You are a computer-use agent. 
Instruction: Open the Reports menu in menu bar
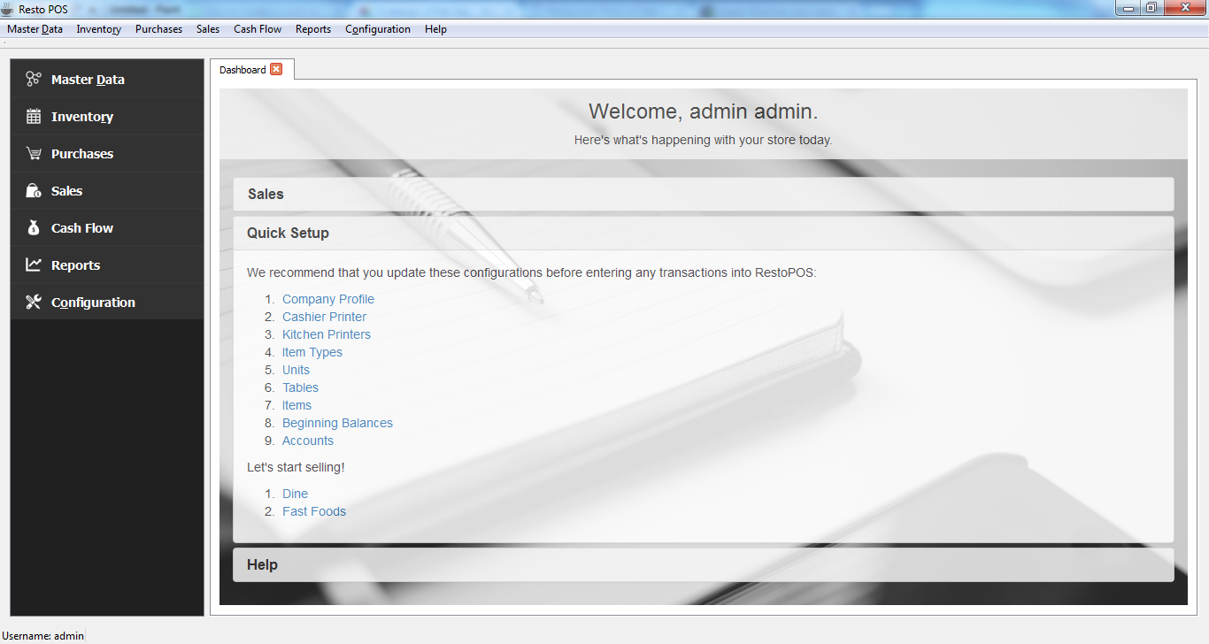point(313,29)
